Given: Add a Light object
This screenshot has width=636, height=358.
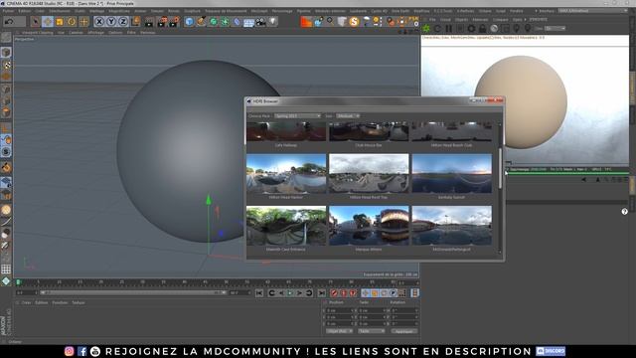Looking at the screenshot, I should tap(273, 22).
